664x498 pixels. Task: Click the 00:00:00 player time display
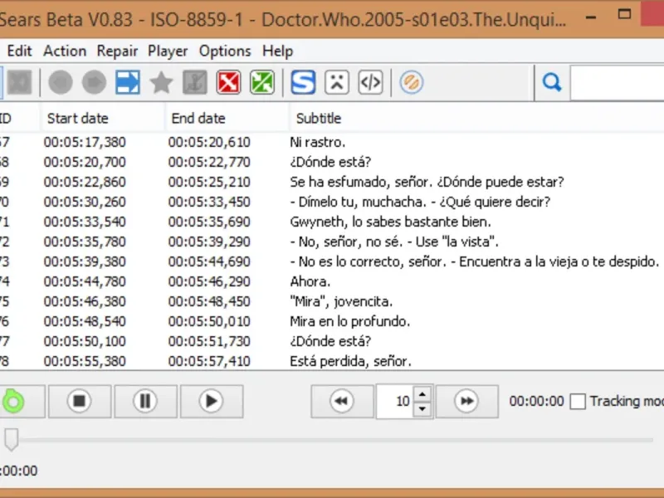[536, 401]
